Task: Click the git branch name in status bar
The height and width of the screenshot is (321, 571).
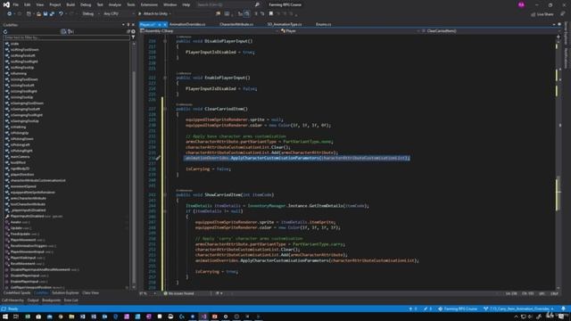Action: tap(518, 309)
